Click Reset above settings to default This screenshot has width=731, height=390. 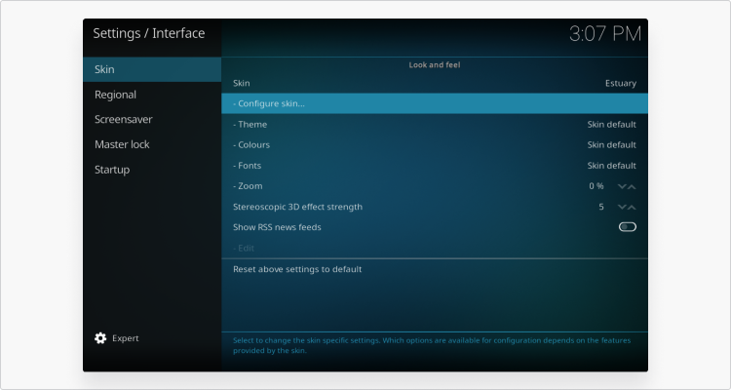tap(435, 269)
